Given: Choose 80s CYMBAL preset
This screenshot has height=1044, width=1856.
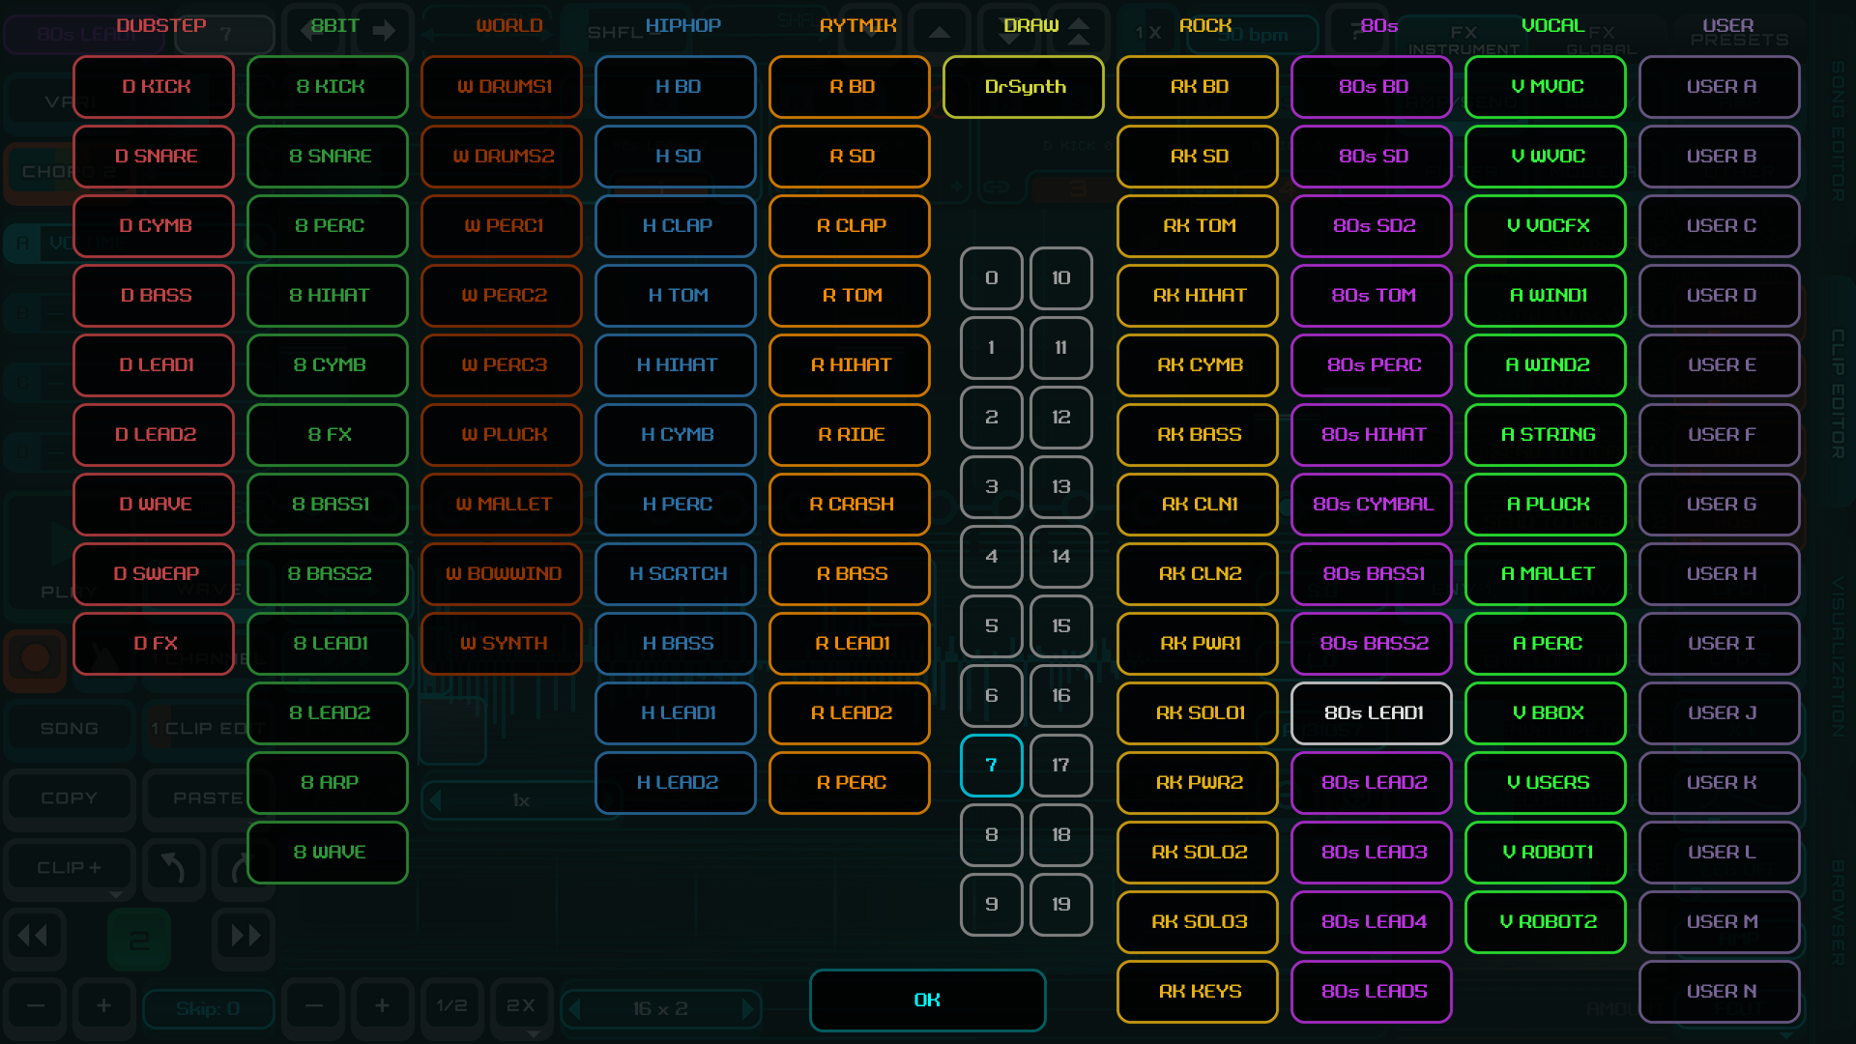Looking at the screenshot, I should 1372,504.
